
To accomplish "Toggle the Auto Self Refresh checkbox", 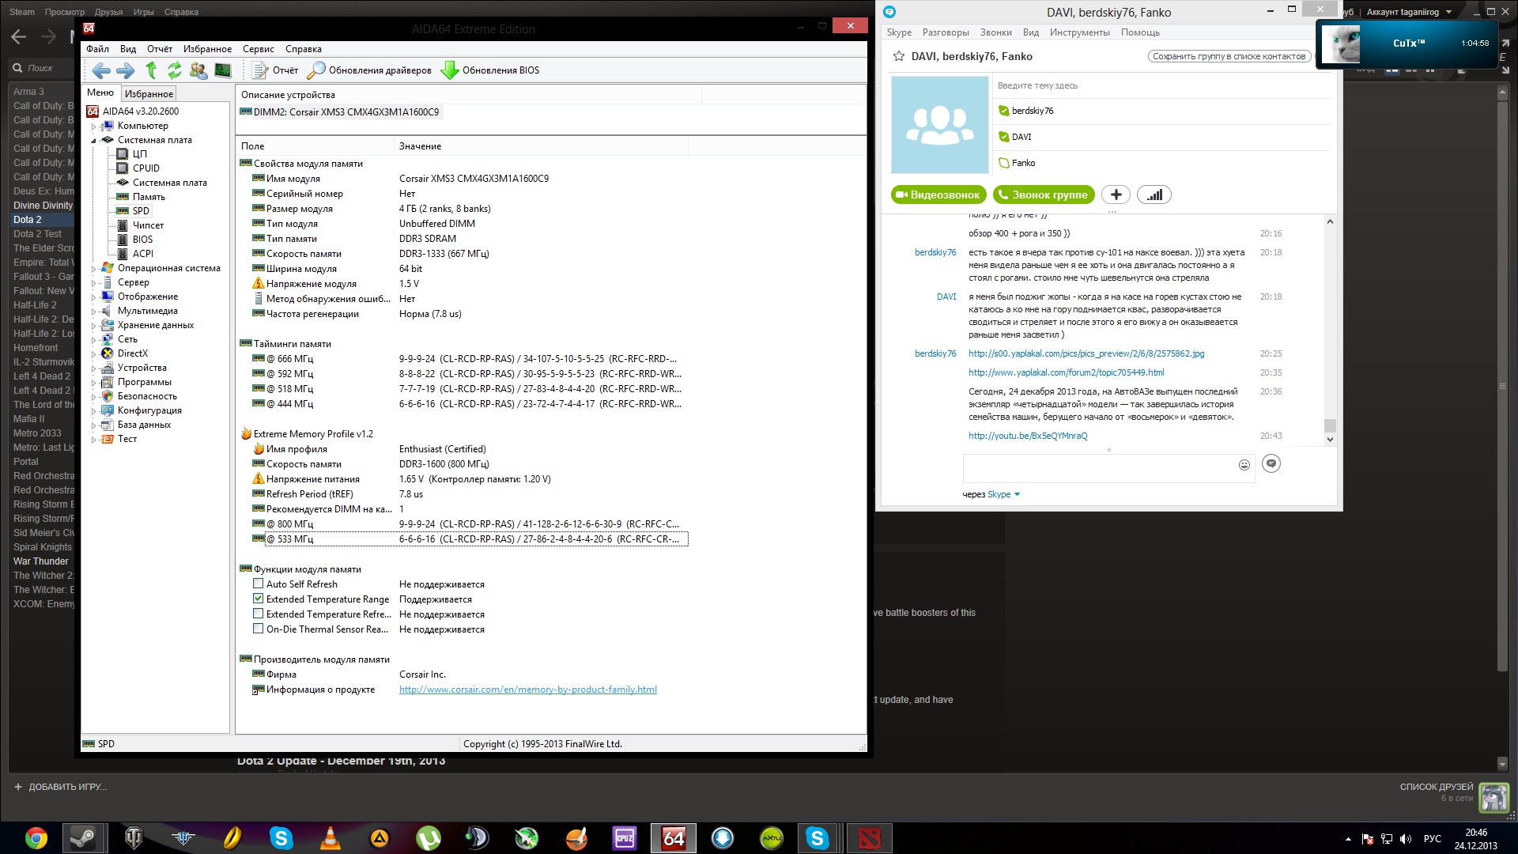I will 258,584.
